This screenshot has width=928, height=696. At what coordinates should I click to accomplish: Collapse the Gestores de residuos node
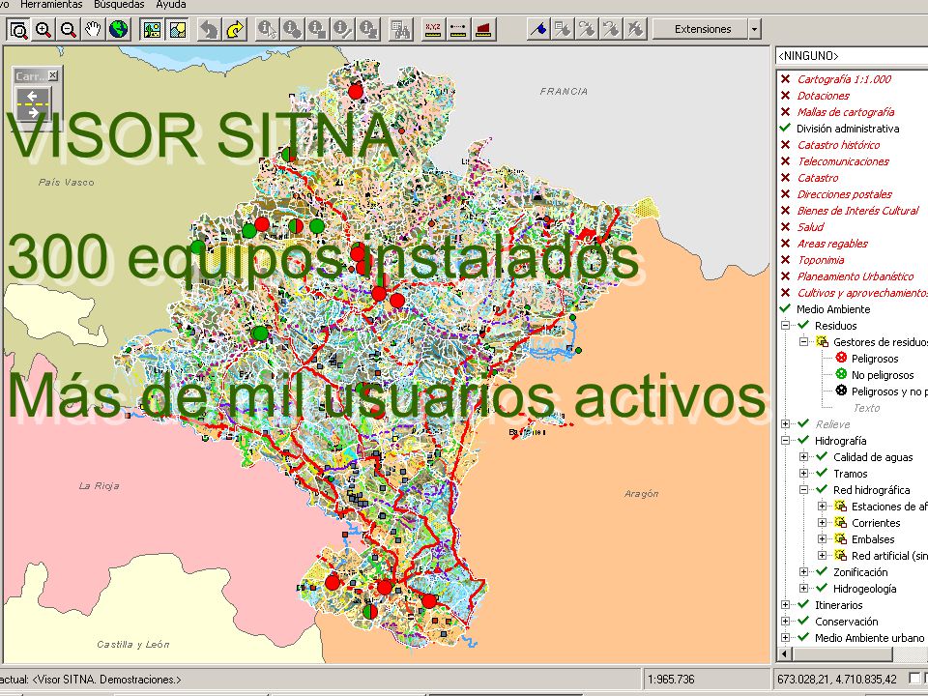[x=803, y=342]
